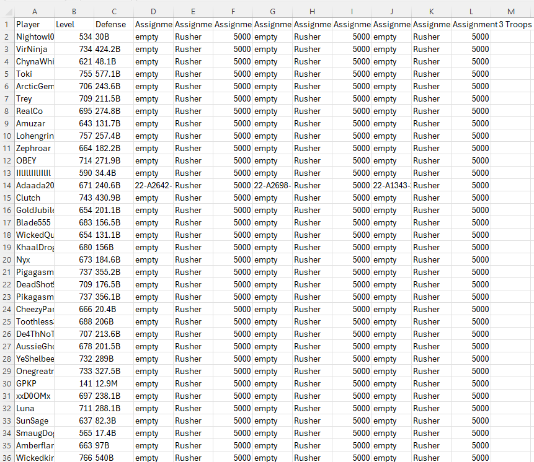Click the Toki player name cell
The width and height of the screenshot is (534, 462).
pos(35,74)
